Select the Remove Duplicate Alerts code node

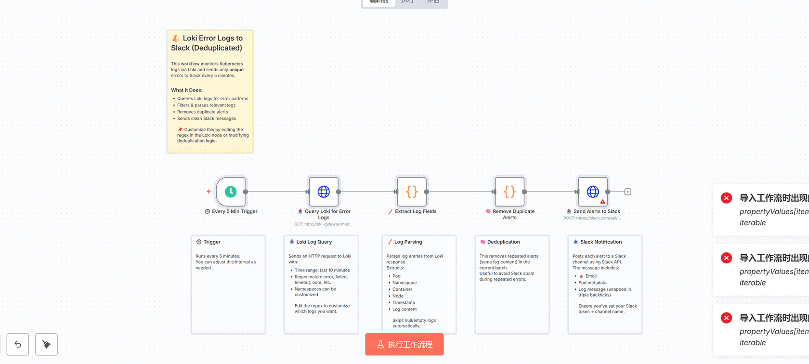509,192
